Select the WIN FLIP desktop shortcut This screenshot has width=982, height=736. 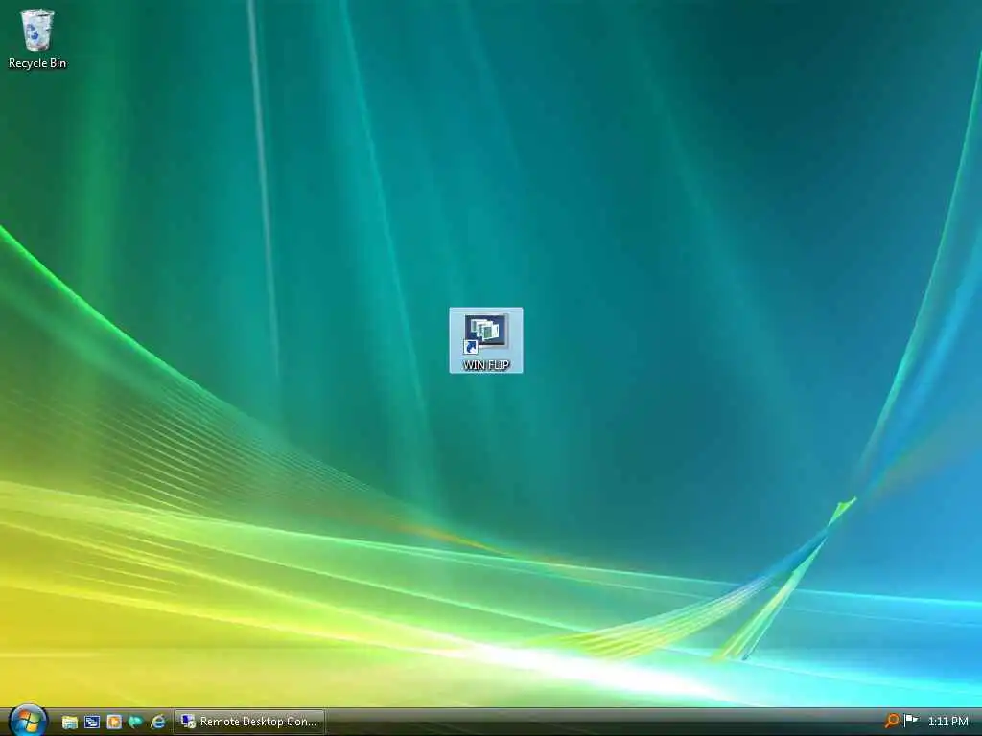(486, 340)
